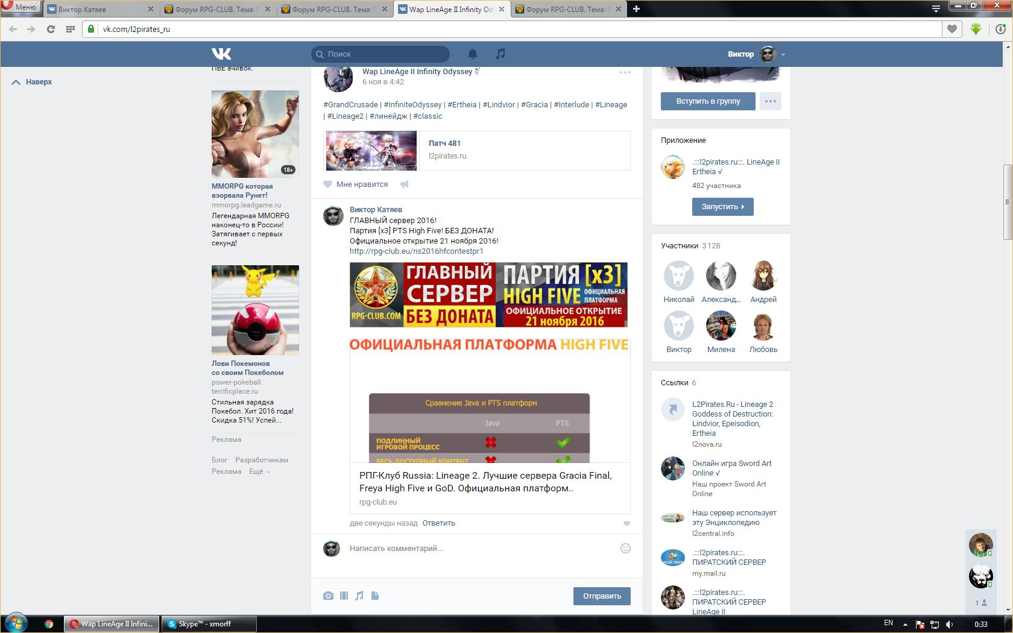
Task: Open the Windows Start button
Action: click(16, 623)
